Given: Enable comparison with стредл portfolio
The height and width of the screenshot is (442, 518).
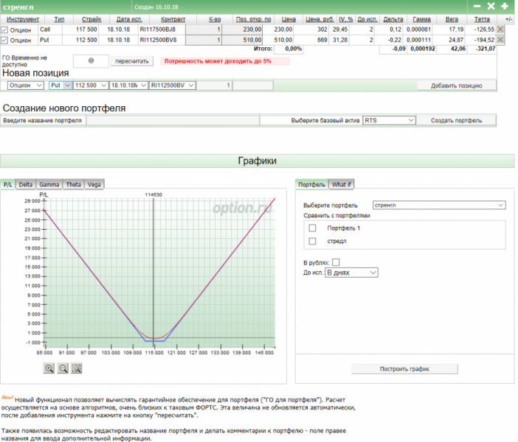Looking at the screenshot, I should tap(312, 241).
